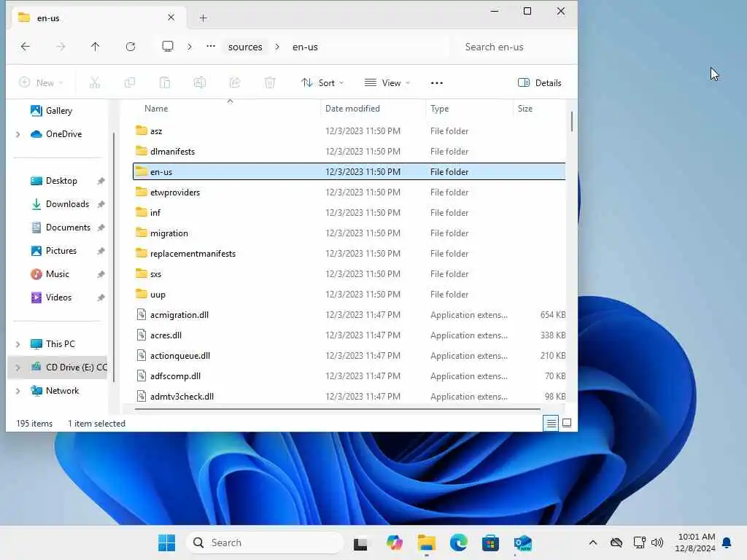
Task: Select the migration folder
Action: [349, 233]
